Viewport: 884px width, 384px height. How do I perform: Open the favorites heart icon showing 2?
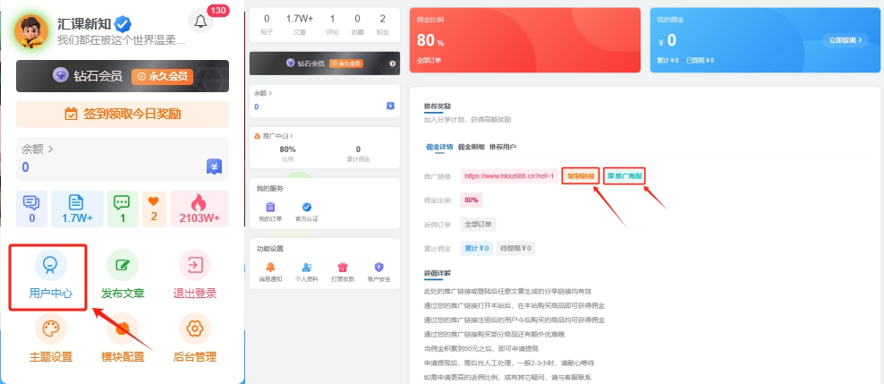pos(154,209)
